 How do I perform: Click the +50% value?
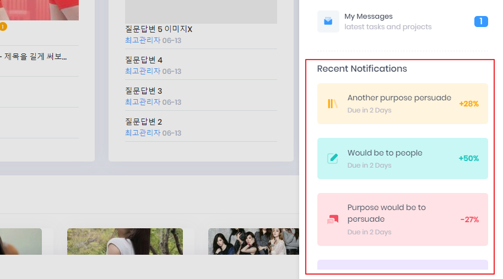tap(469, 158)
